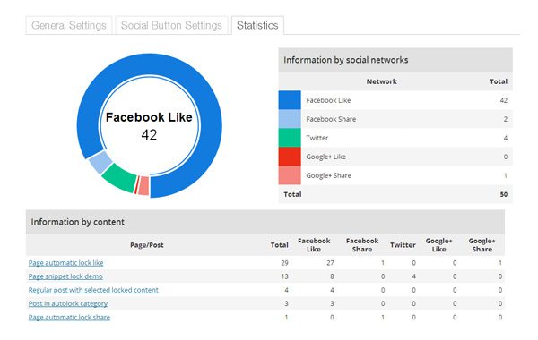Viewport: 538px width, 340px height.
Task: Click total 29 for Page automatic lock like
Action: (284, 263)
